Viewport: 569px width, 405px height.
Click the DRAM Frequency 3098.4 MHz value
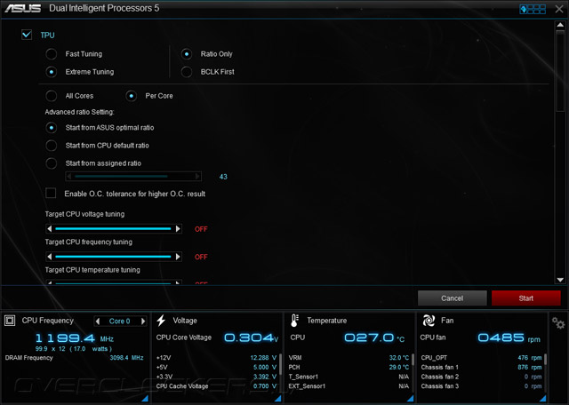pos(126,358)
